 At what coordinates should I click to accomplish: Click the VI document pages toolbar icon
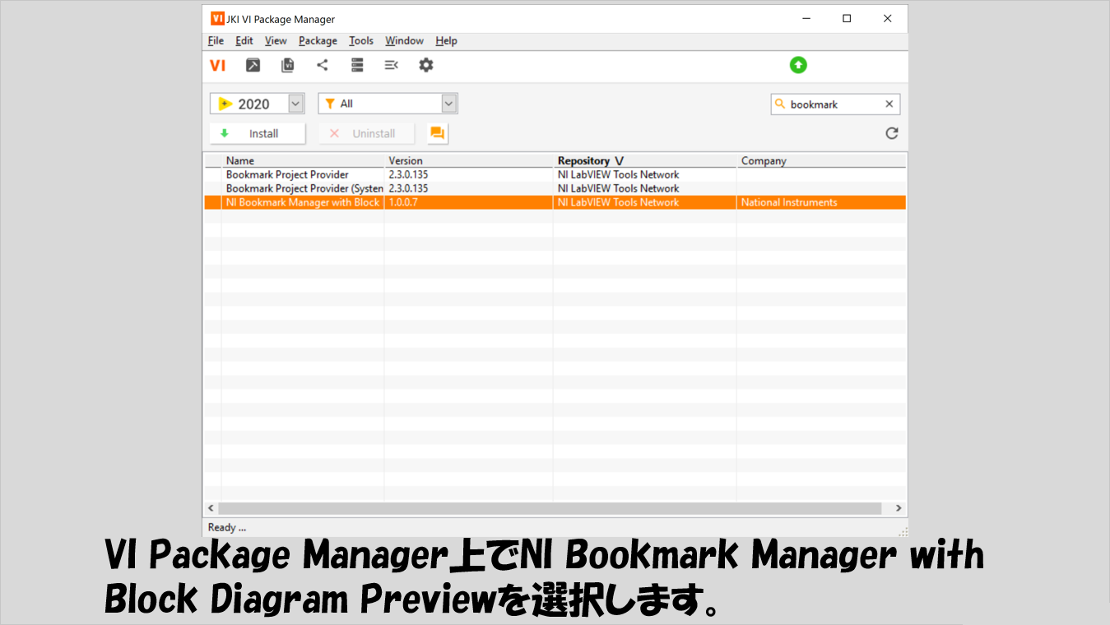(287, 65)
